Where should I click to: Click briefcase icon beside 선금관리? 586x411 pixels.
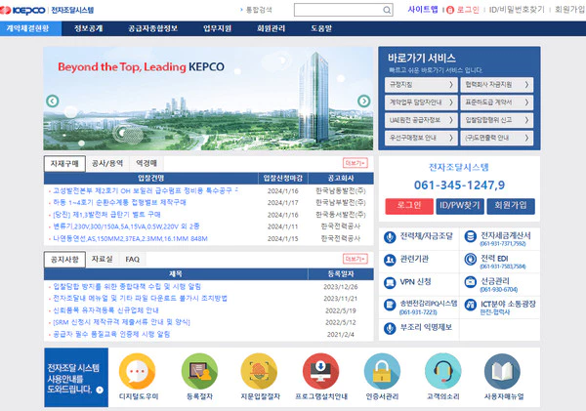(x=470, y=282)
